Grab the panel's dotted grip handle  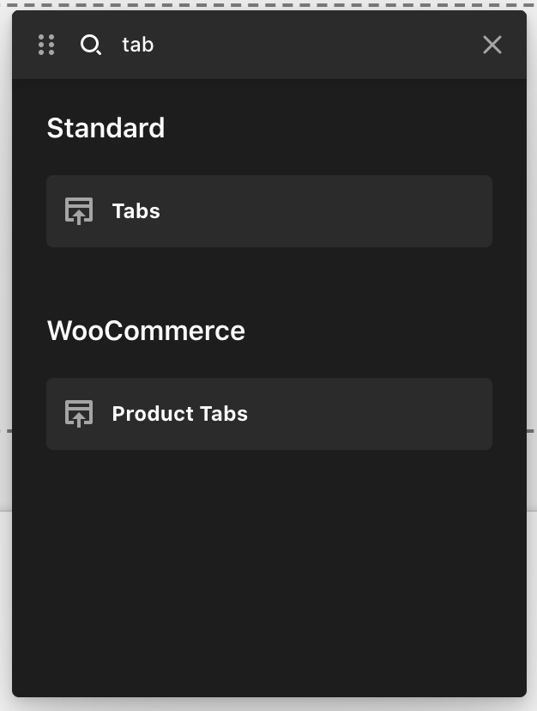46,45
